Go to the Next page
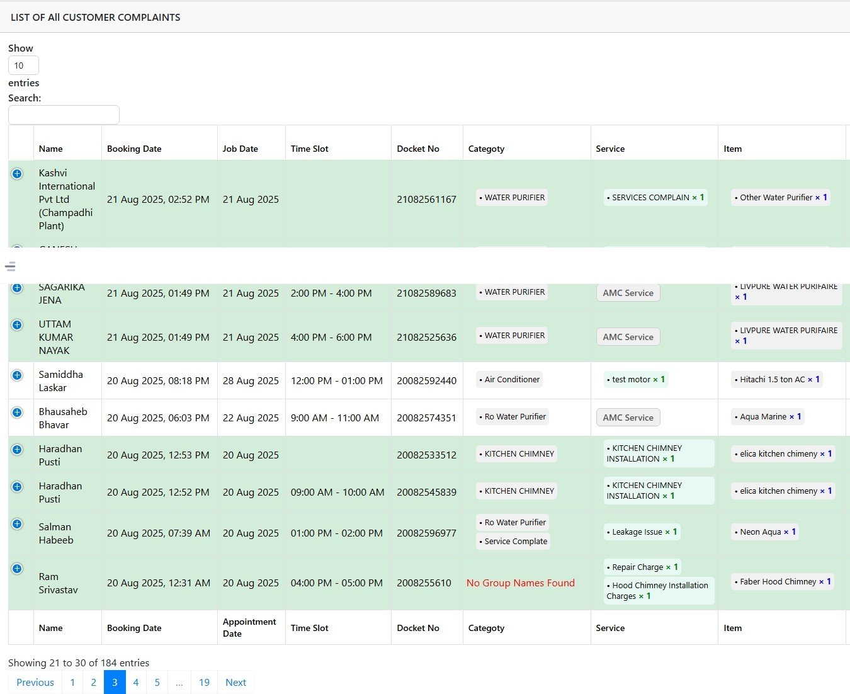 point(235,683)
